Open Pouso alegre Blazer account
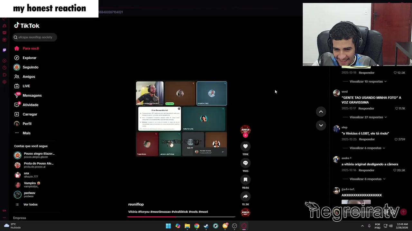 click(35, 155)
